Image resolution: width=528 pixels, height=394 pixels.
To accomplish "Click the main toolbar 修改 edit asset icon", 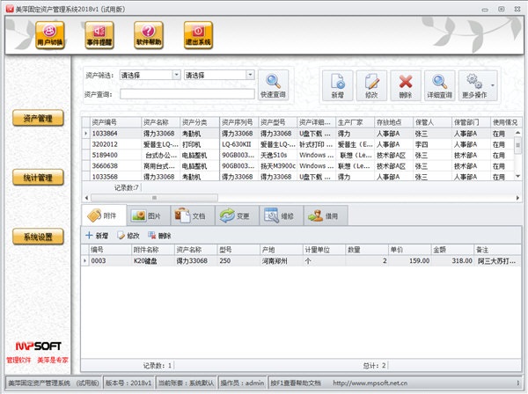I will pos(371,85).
